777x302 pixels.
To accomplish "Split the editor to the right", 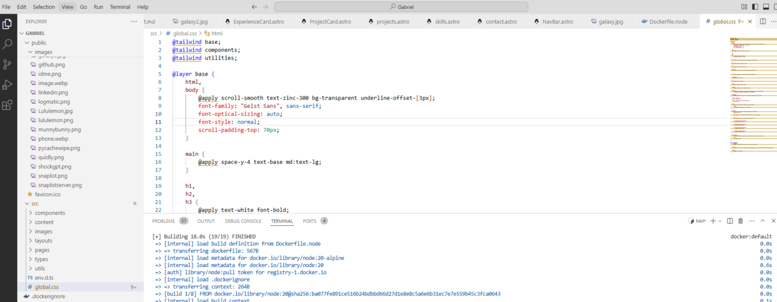I will pos(763,22).
